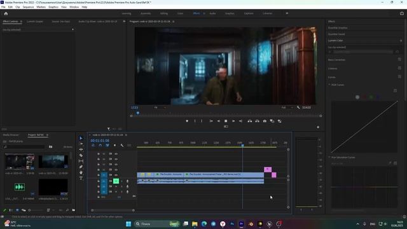The width and height of the screenshot is (407, 229).
Task: Open workspace overflow menu chevron
Action: click(x=287, y=13)
